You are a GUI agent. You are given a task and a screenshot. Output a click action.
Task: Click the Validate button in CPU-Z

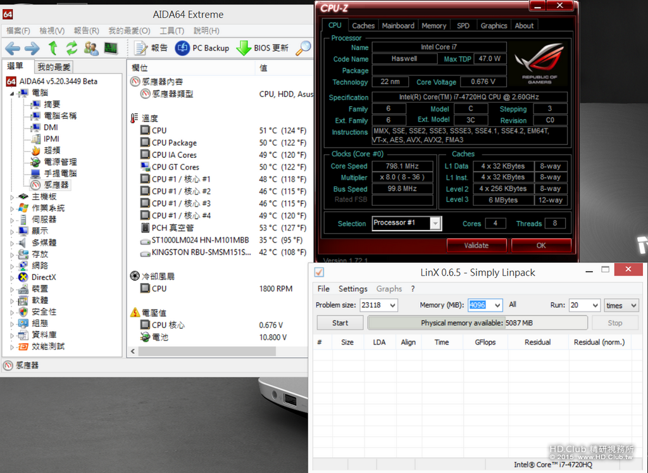pos(477,245)
